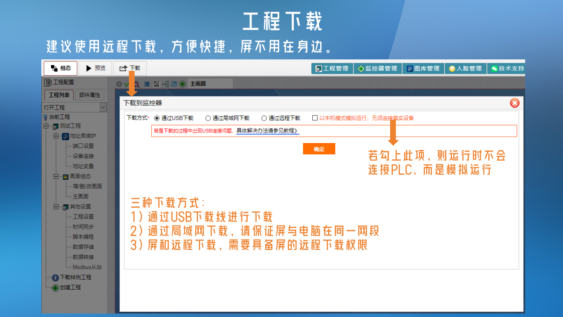Select 通过局域网下载 radio option
Viewport: 563px width, 317px height.
pyautogui.click(x=208, y=118)
